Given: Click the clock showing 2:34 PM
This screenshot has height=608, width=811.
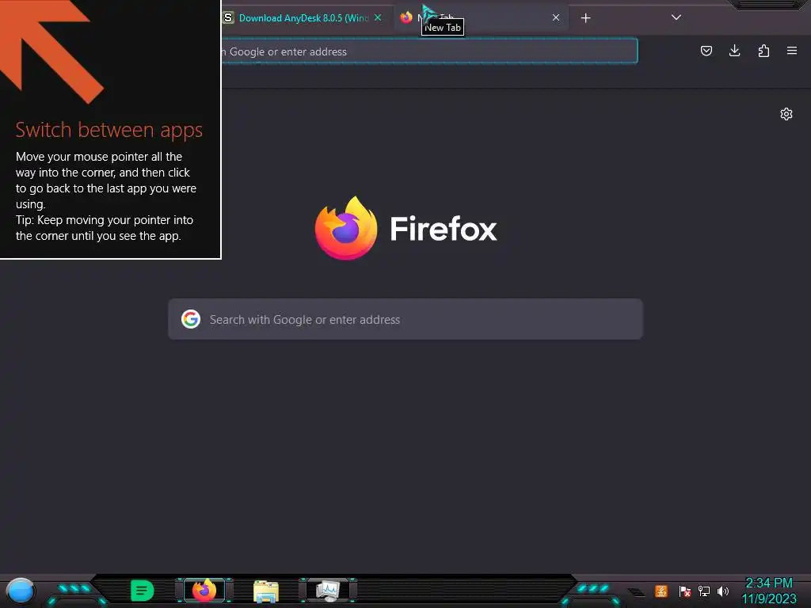Looking at the screenshot, I should 769,583.
